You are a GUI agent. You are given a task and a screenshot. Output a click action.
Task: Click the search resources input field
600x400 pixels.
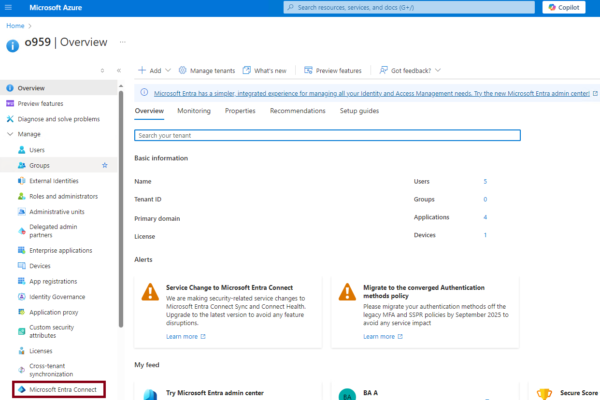click(409, 7)
